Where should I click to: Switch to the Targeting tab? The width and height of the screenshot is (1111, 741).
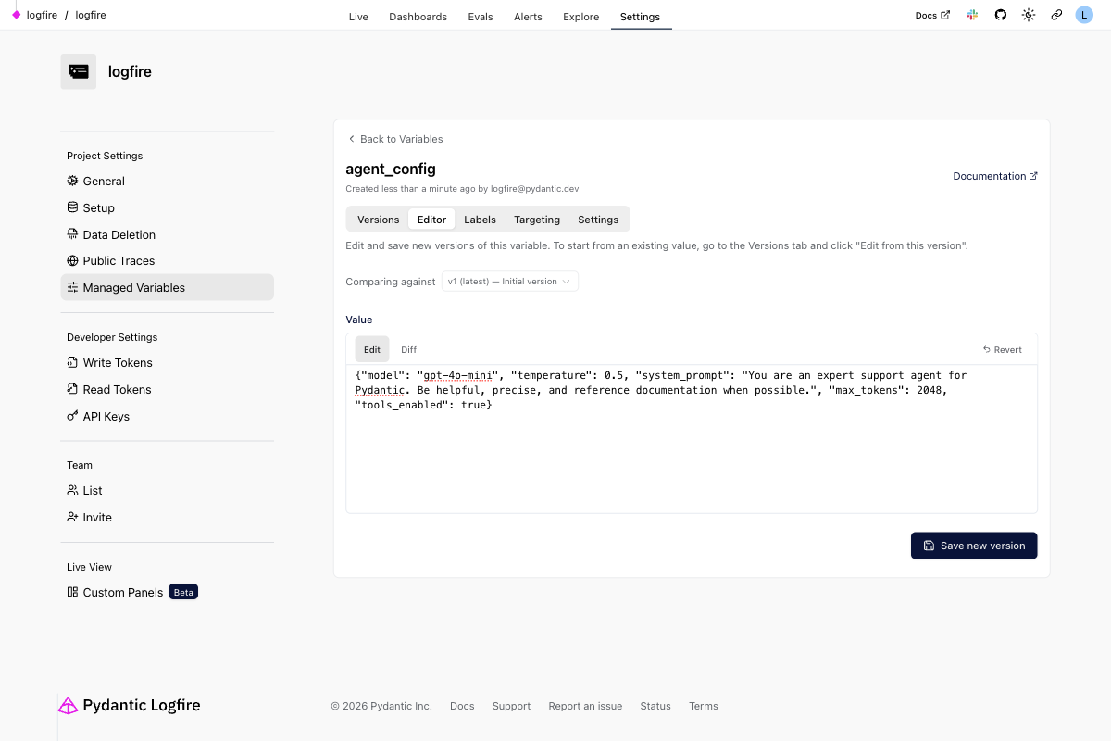point(537,220)
